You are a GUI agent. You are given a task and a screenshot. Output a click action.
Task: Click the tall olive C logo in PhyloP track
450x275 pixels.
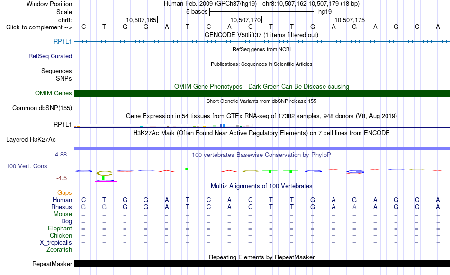104,173
